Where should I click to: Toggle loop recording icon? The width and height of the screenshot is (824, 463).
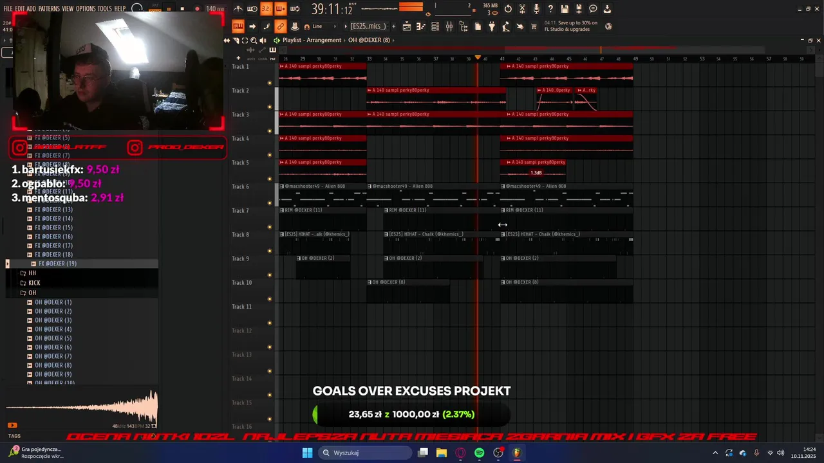pos(295,9)
